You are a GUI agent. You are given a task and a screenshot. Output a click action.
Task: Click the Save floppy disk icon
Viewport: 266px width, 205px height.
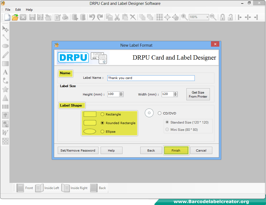pyautogui.click(x=32, y=17)
